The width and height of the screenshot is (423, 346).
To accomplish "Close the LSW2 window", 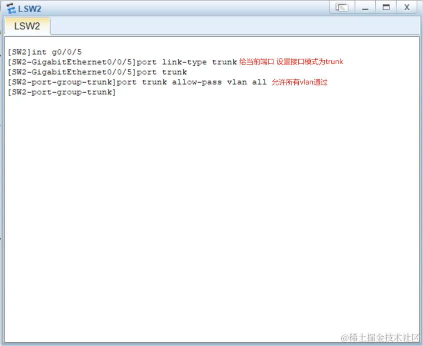I will (x=406, y=7).
